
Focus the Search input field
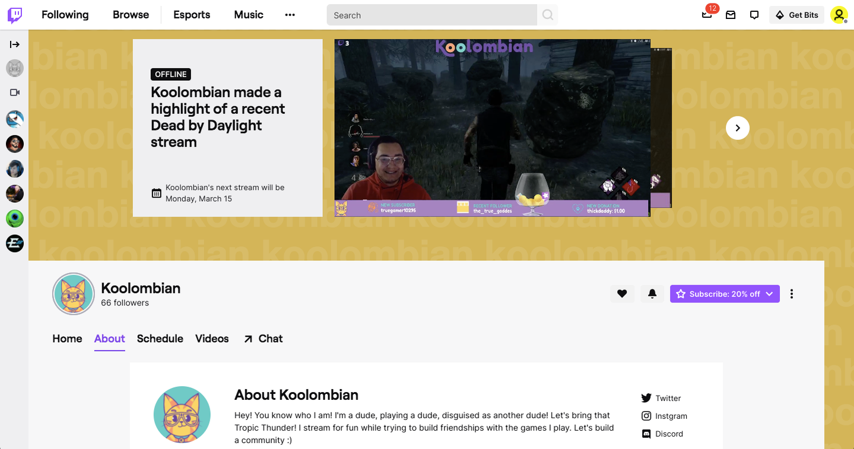pos(431,15)
